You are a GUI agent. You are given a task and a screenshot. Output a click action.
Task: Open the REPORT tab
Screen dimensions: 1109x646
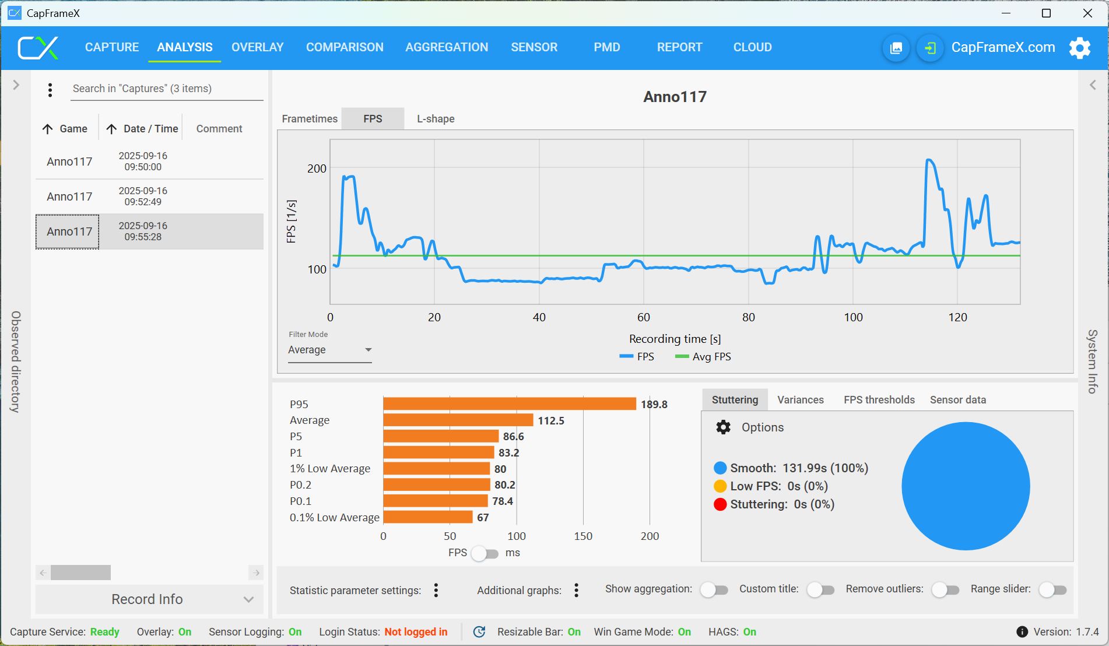(x=680, y=47)
